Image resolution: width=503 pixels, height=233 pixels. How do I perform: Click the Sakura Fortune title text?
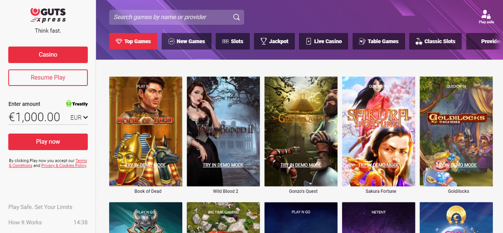coord(381,191)
